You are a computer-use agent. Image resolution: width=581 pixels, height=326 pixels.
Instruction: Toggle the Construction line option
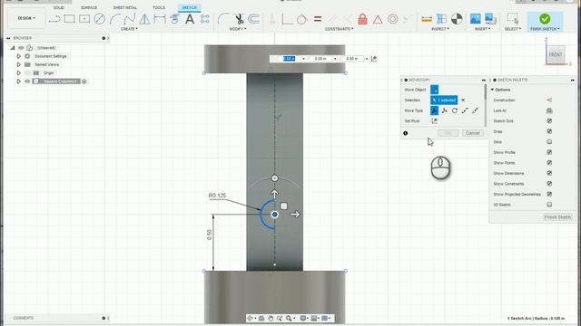click(x=549, y=101)
